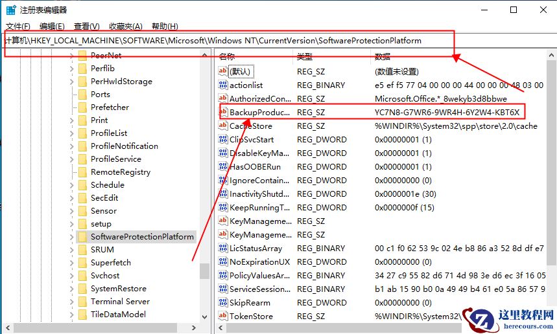Image resolution: width=557 pixels, height=334 pixels.
Task: Open the 文件(F) menu
Action: point(18,27)
